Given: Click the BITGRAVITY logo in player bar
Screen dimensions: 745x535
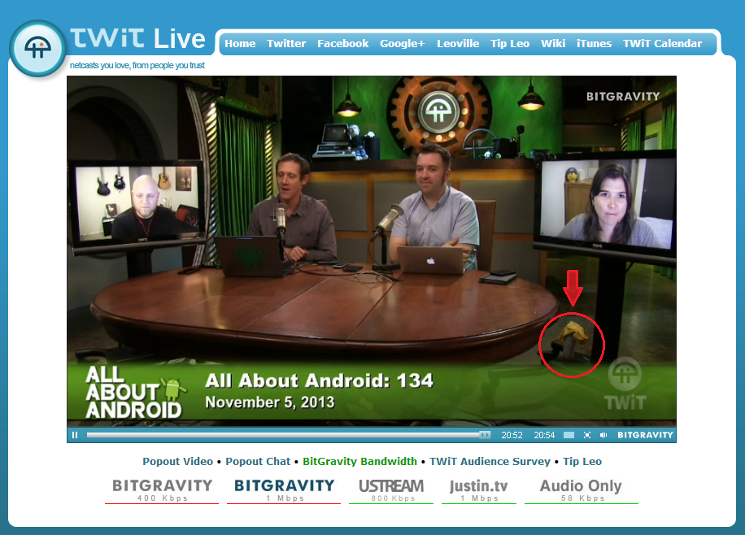Looking at the screenshot, I should [x=645, y=435].
